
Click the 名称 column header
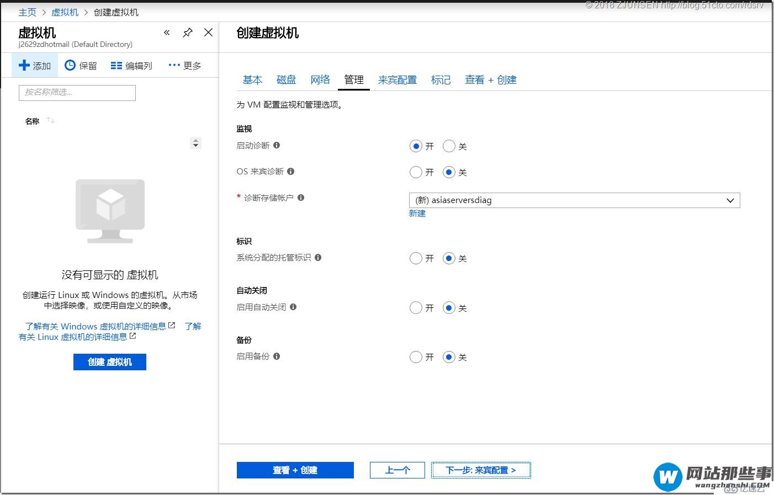point(33,121)
